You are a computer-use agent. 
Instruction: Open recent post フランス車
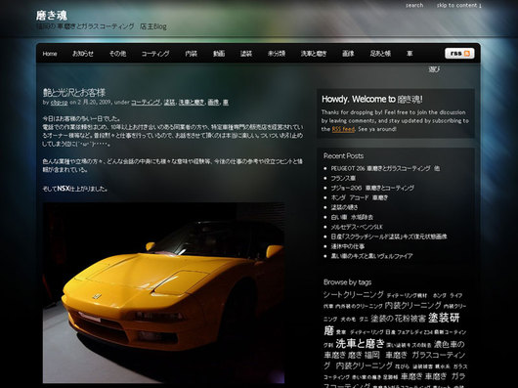(x=343, y=178)
